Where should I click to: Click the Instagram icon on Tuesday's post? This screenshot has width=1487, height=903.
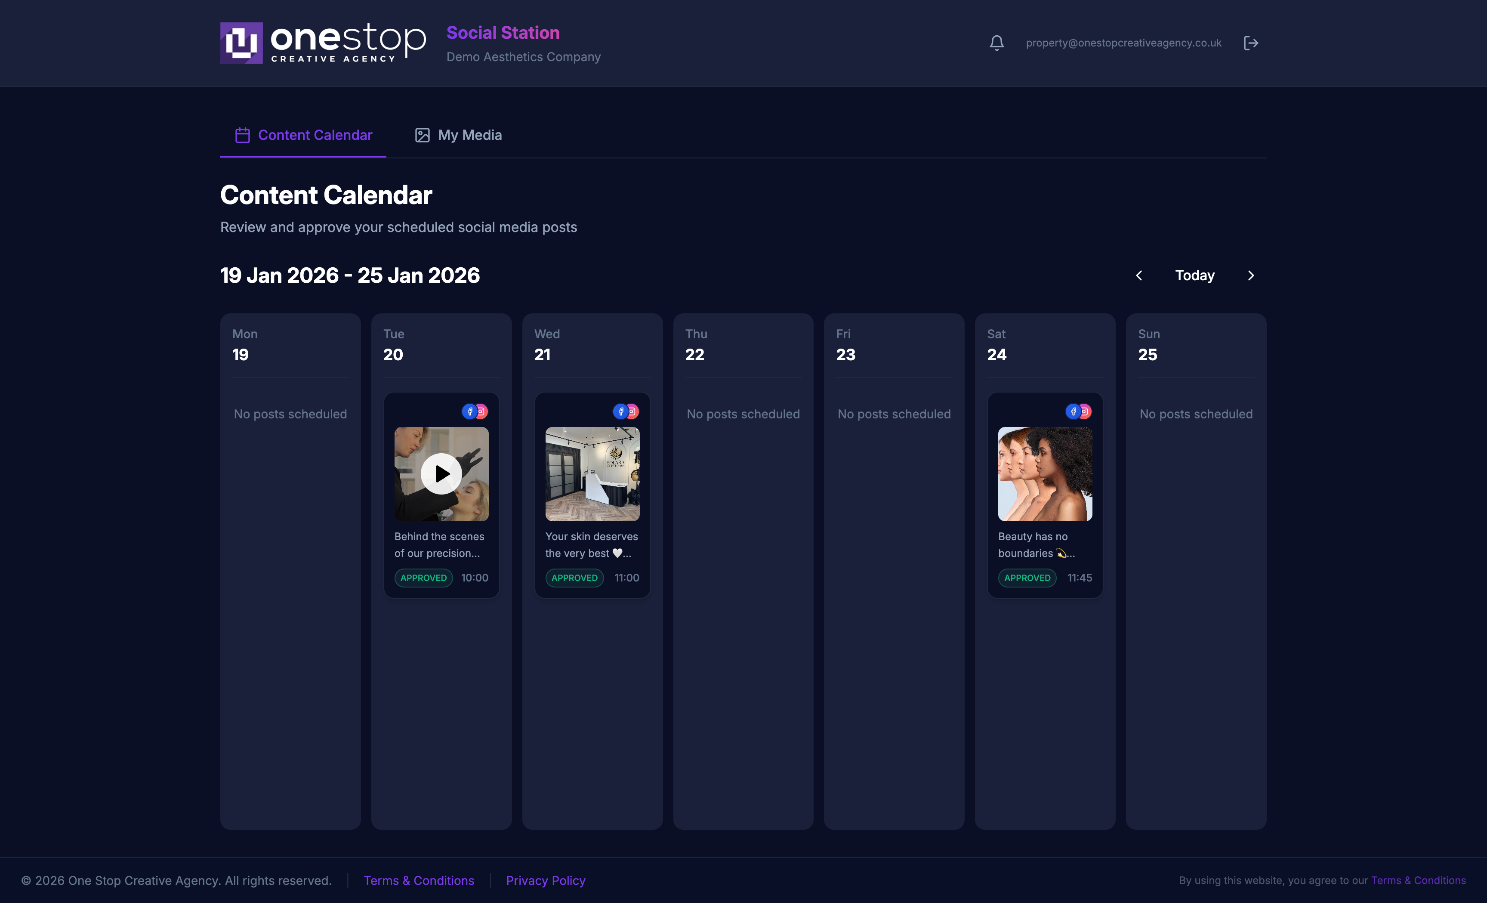(x=482, y=411)
